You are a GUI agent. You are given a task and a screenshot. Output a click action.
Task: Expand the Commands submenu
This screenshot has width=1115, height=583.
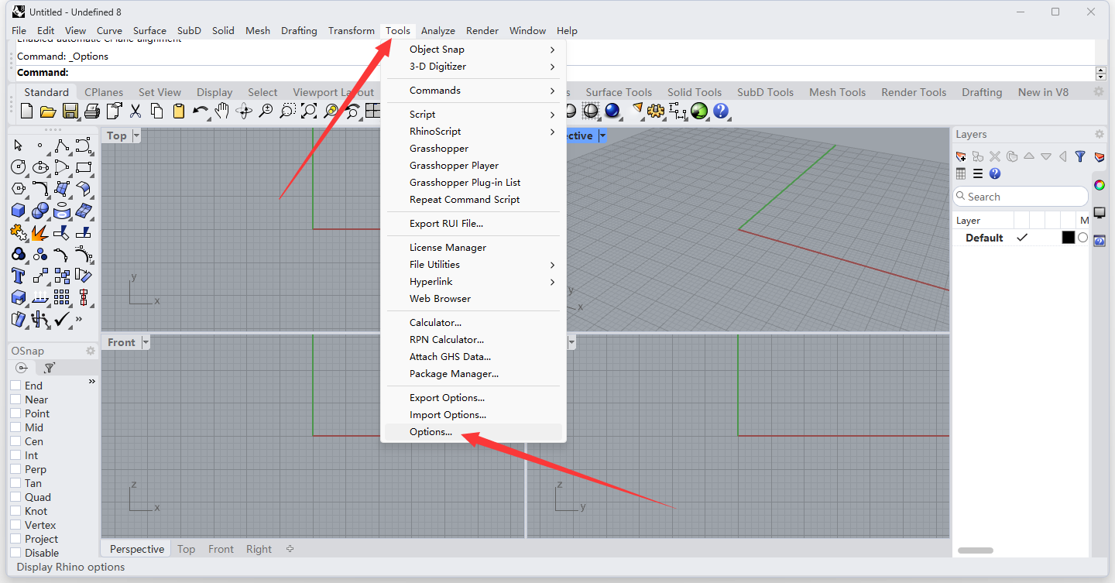[473, 91]
